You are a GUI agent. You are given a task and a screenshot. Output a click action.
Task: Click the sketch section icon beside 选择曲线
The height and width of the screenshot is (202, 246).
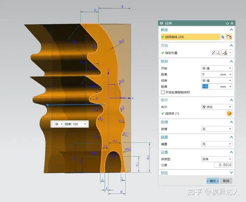coord(223,37)
